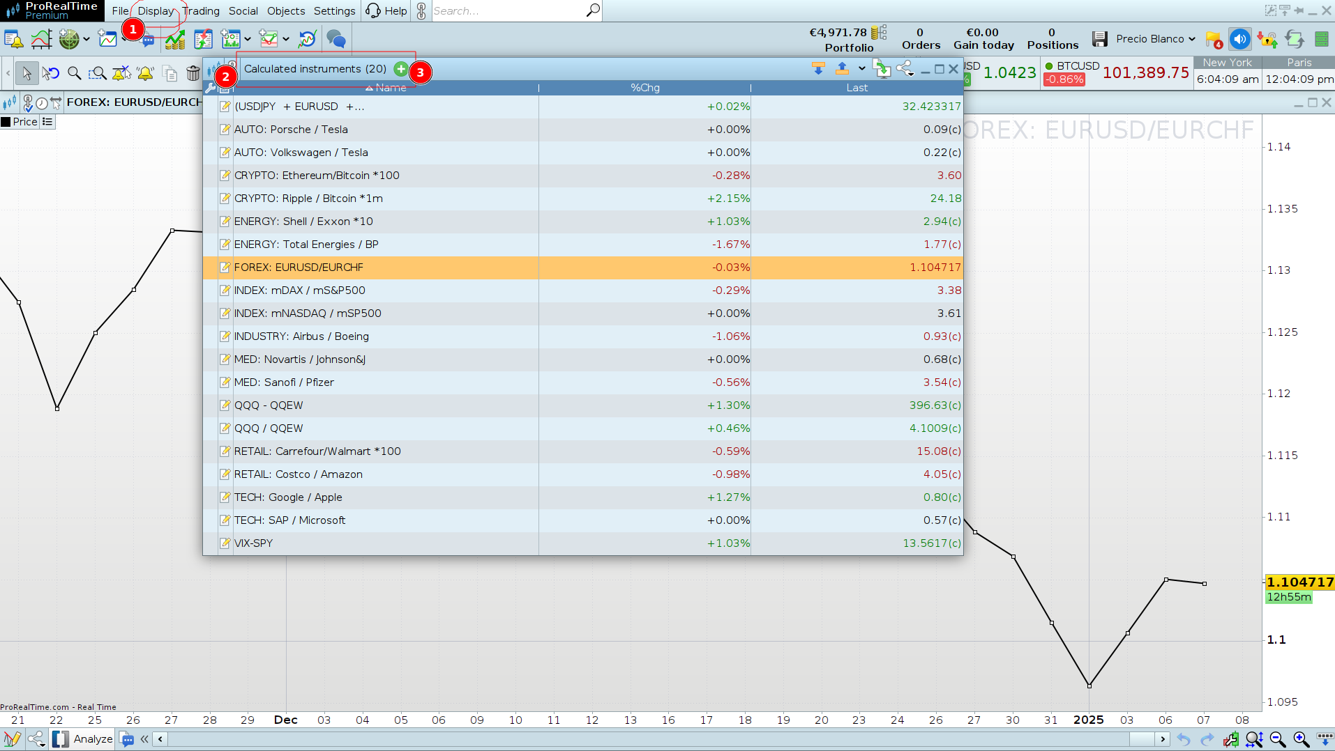Click the export list to screen icon

pos(882,69)
